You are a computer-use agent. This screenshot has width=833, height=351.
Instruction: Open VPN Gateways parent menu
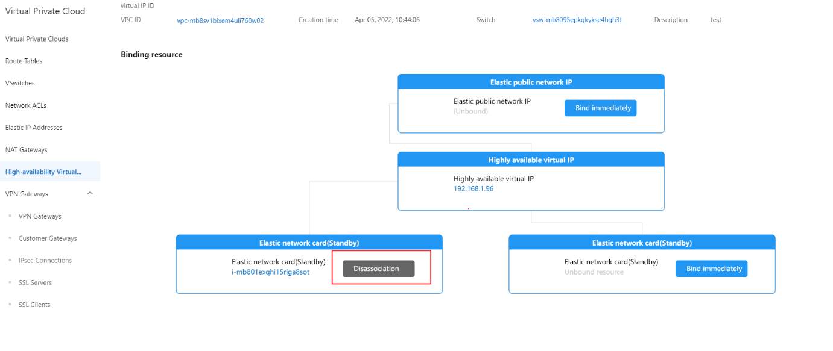point(27,194)
